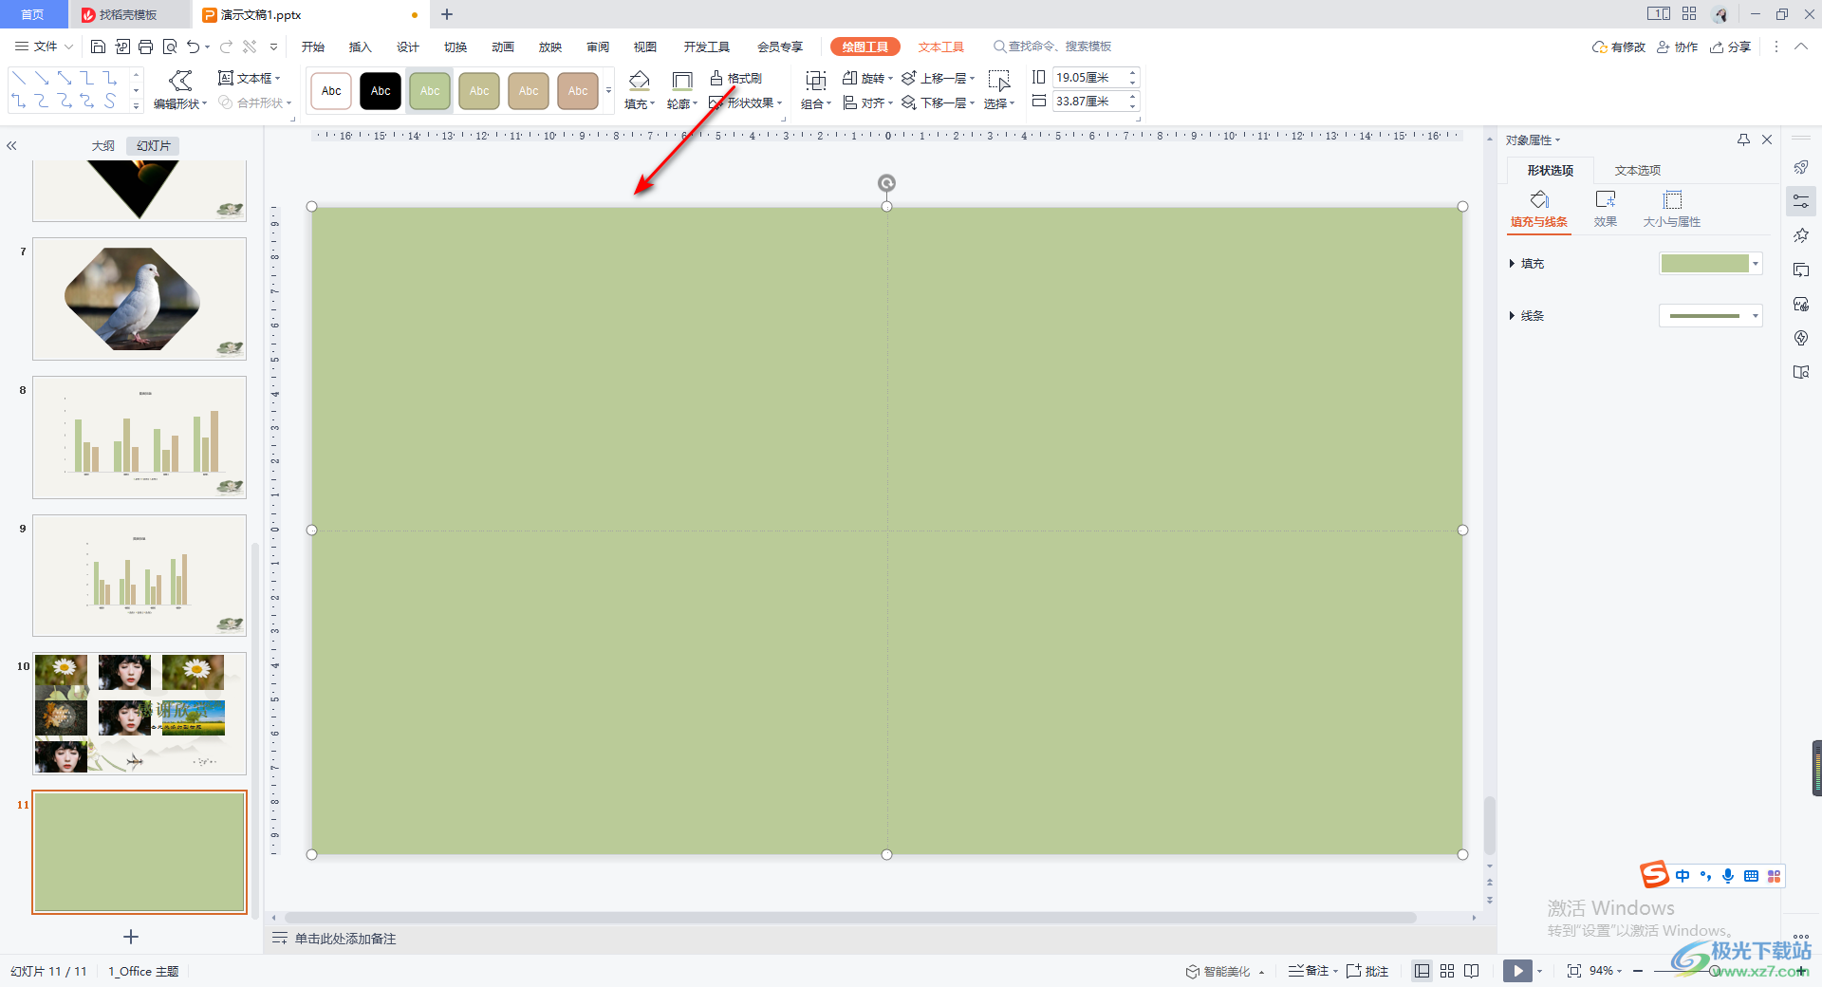Open Effects (效果) section icon

[1606, 210]
